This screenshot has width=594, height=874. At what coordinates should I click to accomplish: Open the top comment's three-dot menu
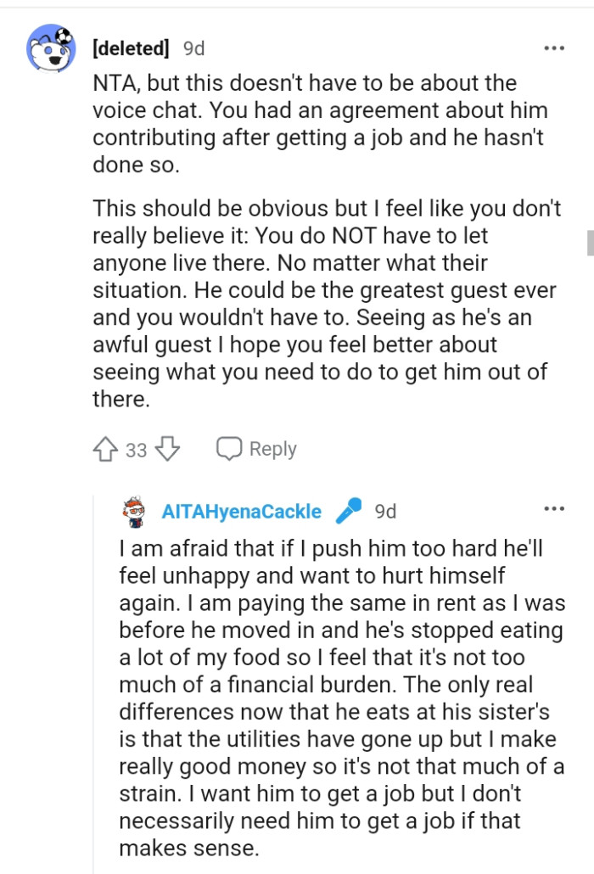(x=554, y=48)
